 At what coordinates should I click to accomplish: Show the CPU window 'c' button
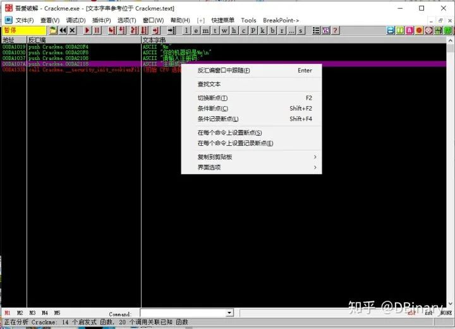tap(243, 30)
